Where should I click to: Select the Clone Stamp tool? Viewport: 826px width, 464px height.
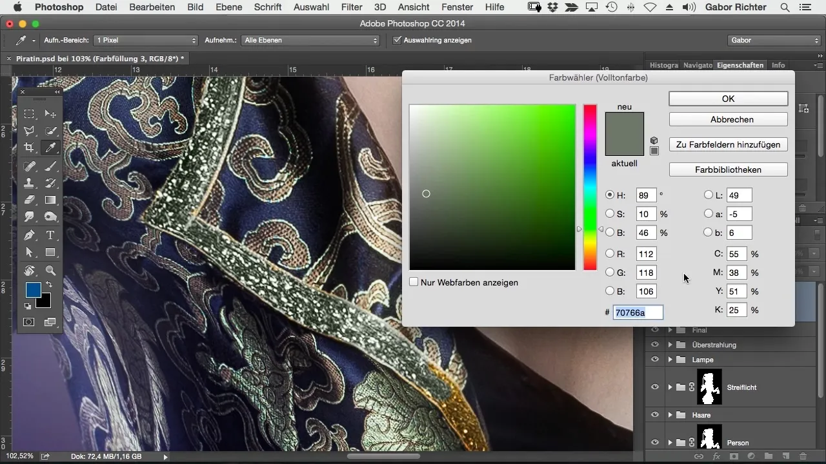[30, 184]
